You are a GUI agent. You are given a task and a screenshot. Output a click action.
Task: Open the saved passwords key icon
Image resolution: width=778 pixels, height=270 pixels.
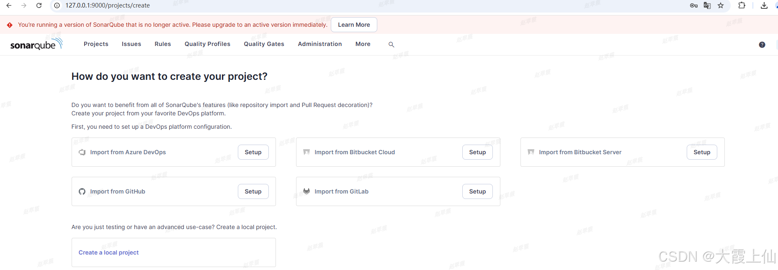[694, 5]
